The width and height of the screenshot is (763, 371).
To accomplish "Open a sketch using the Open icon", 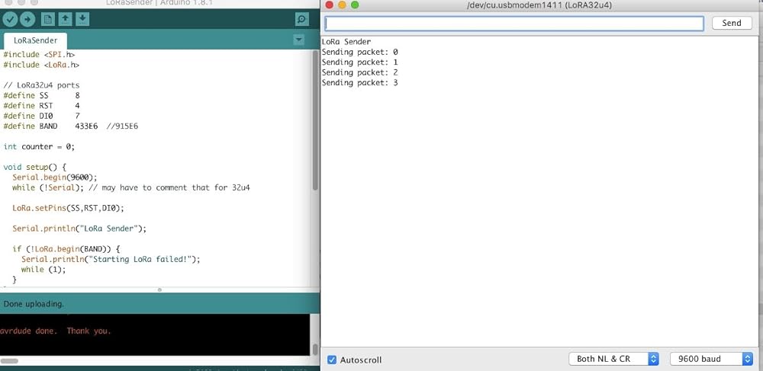I will (66, 19).
